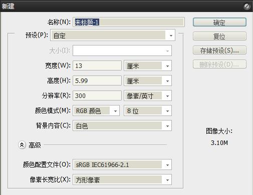The width and height of the screenshot is (253, 195).
Task: Click the 复位 button
Action: point(219,36)
